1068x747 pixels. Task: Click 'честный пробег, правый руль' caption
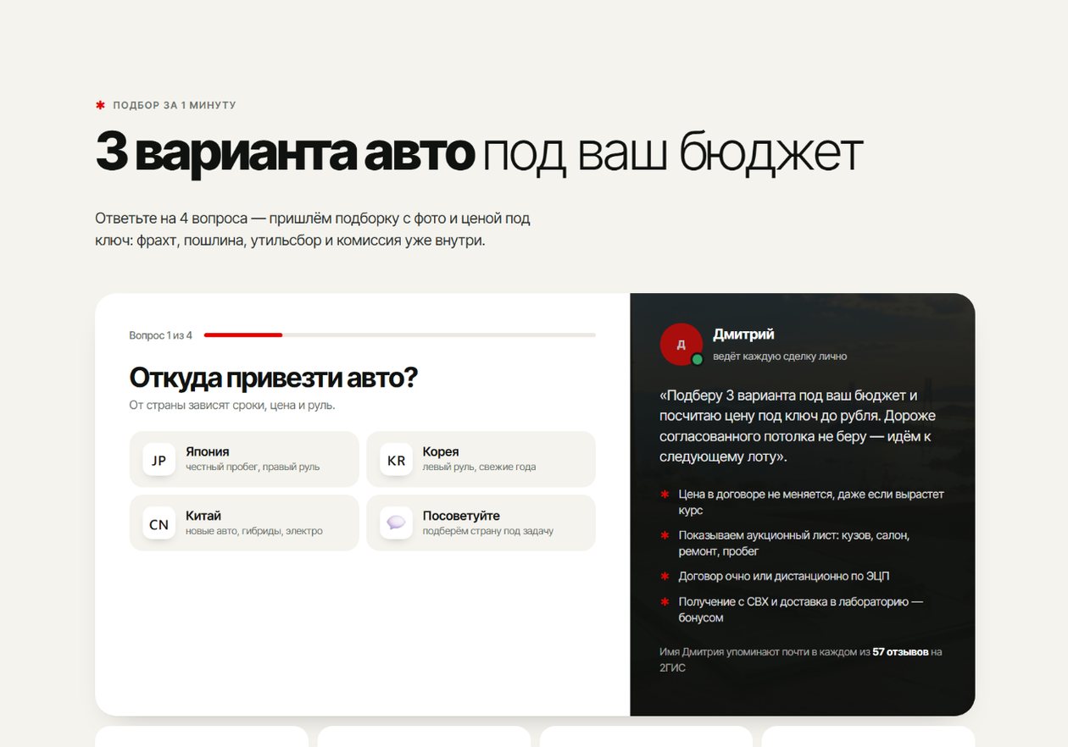[x=253, y=468]
